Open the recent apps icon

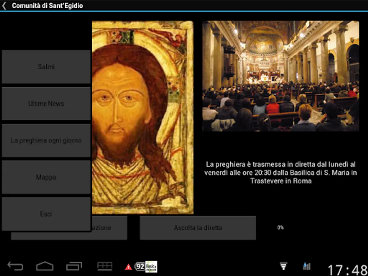point(74,266)
